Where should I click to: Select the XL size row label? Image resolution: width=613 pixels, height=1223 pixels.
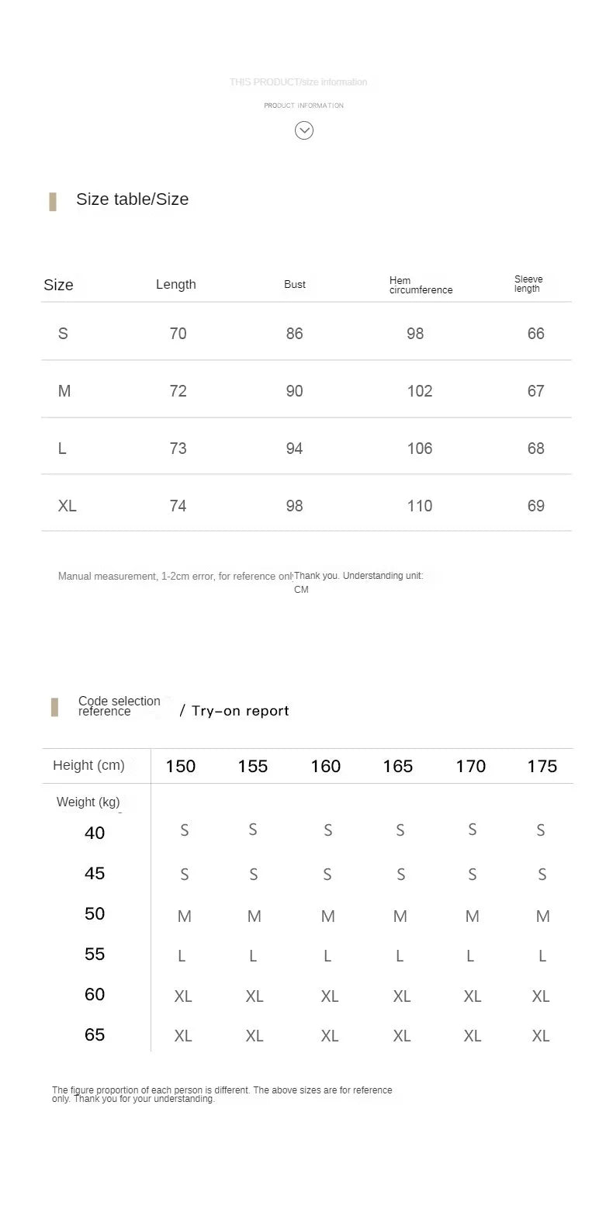tap(68, 506)
